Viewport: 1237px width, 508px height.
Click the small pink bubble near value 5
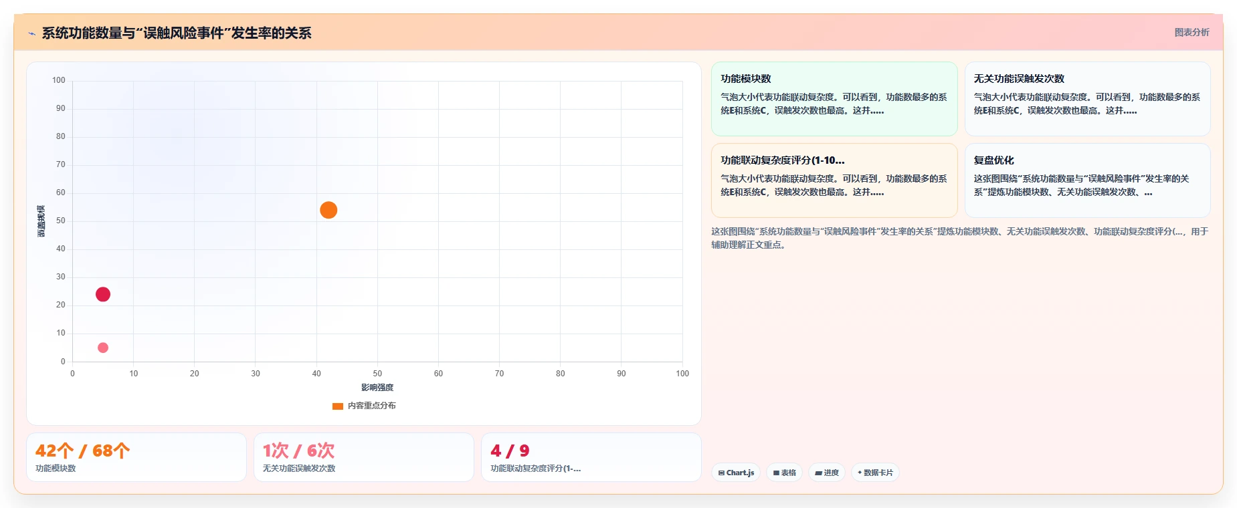coord(103,348)
